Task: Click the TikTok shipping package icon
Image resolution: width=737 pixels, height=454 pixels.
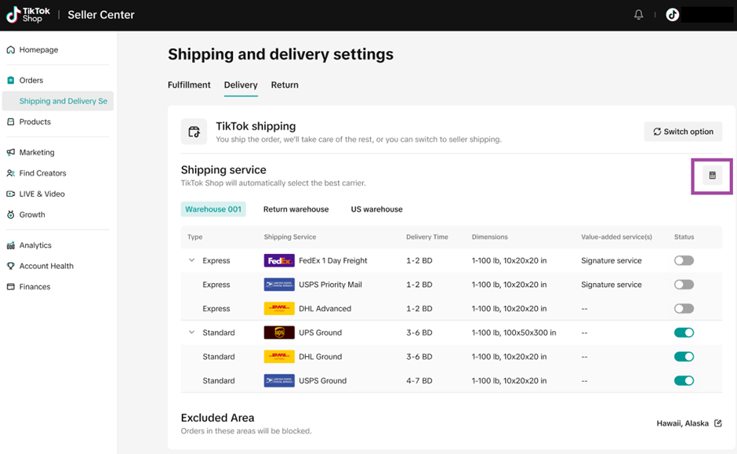Action: 194,132
